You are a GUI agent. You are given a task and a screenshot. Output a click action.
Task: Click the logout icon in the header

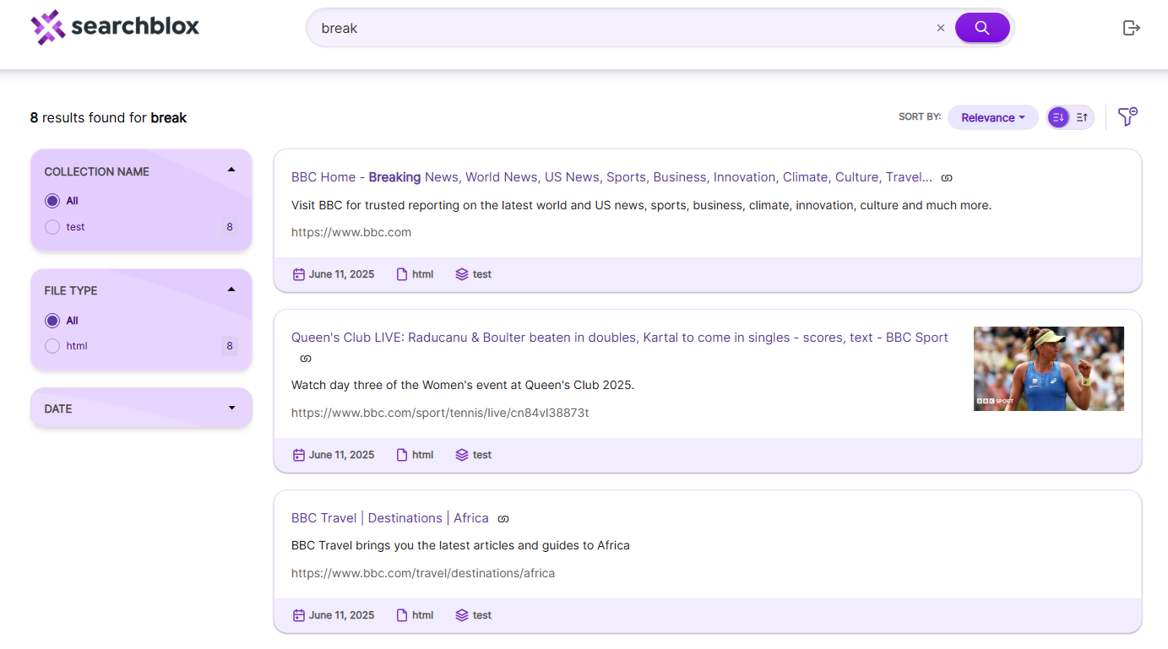tap(1132, 28)
